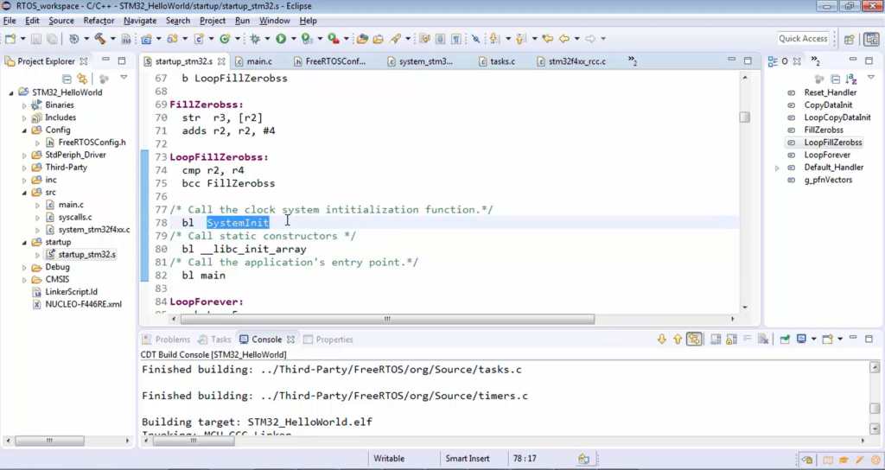Click the Pin Console icon

782,340
